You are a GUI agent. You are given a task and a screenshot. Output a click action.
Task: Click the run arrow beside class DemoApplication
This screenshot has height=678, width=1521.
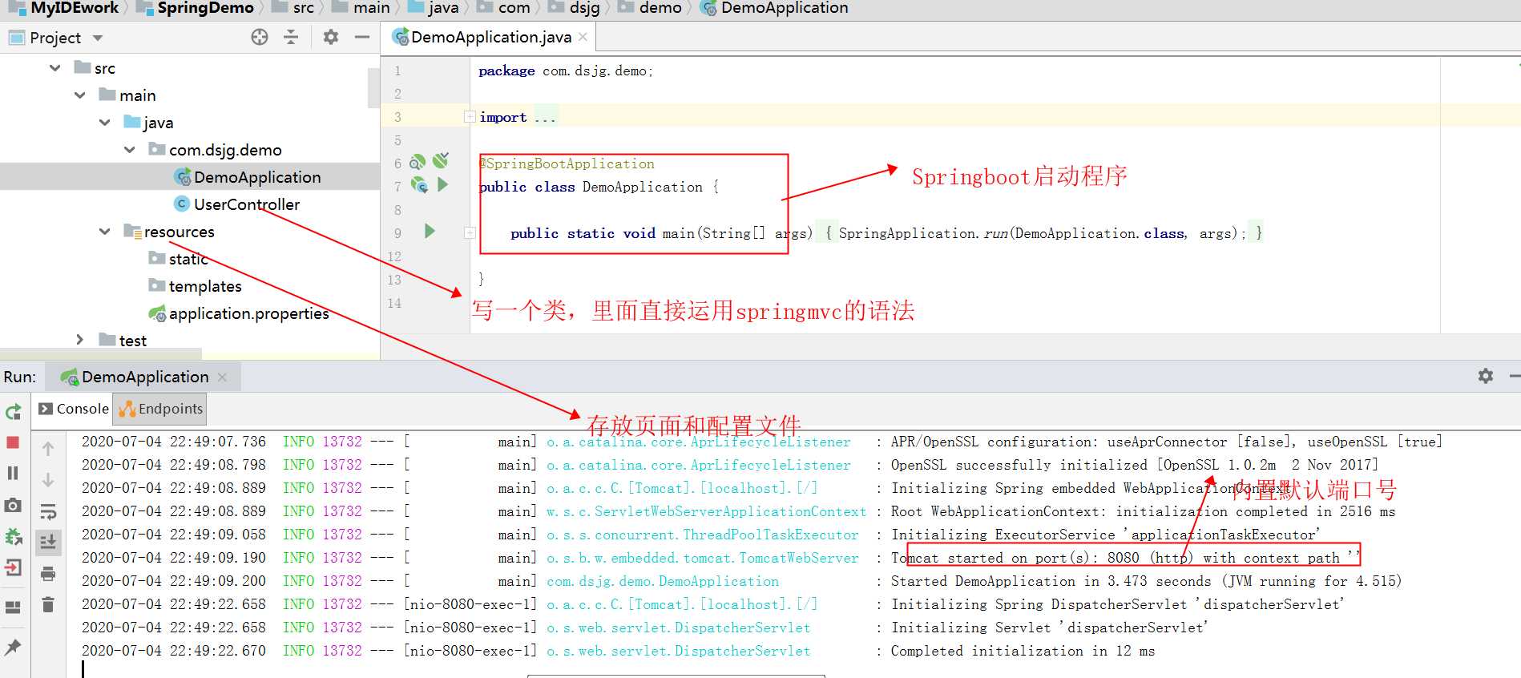[443, 185]
